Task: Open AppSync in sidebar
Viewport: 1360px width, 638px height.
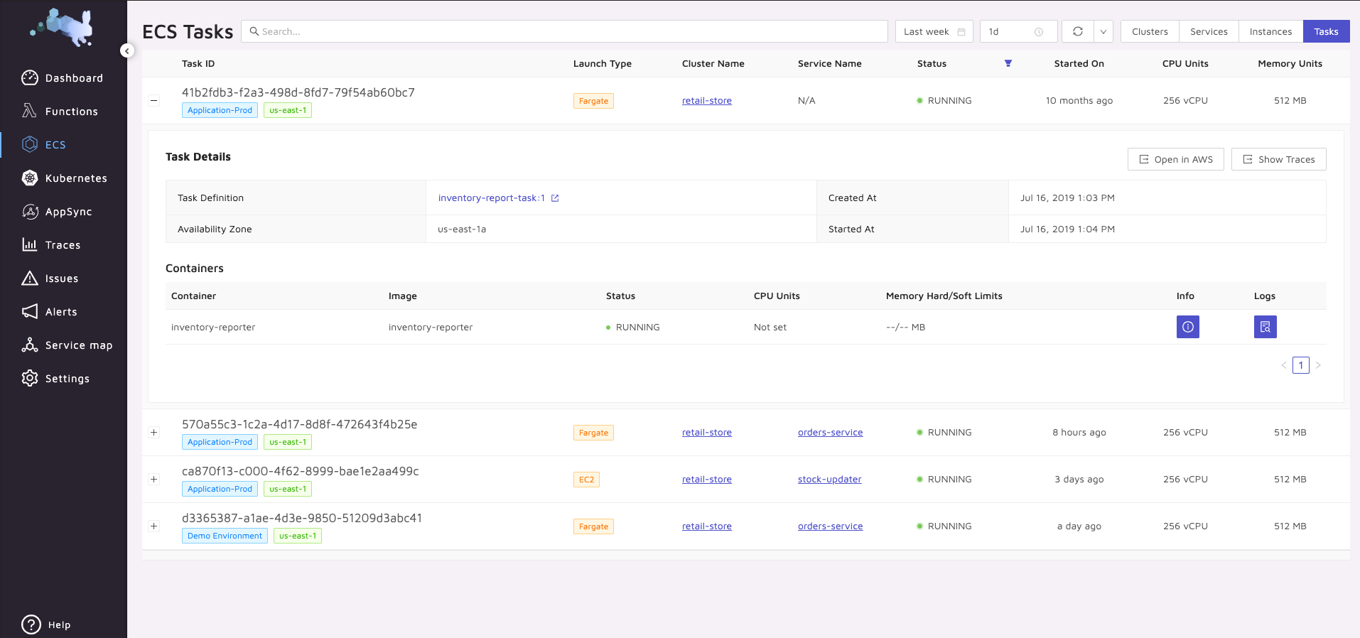Action: [x=57, y=212]
